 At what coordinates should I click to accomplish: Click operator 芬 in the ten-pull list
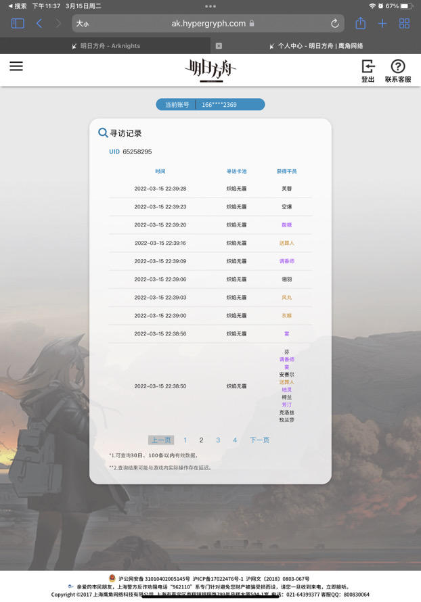point(286,352)
